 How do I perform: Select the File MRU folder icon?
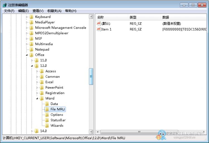pyautogui.click(x=47, y=109)
